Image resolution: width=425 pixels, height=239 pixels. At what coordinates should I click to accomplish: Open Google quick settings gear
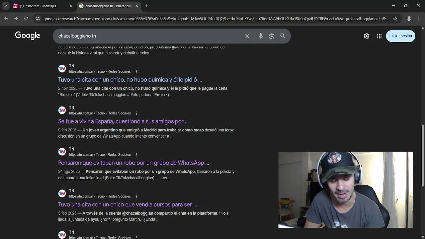pyautogui.click(x=367, y=36)
